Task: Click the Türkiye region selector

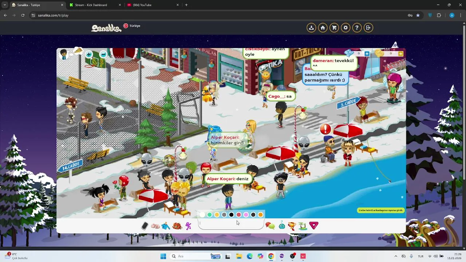Action: coord(132,26)
